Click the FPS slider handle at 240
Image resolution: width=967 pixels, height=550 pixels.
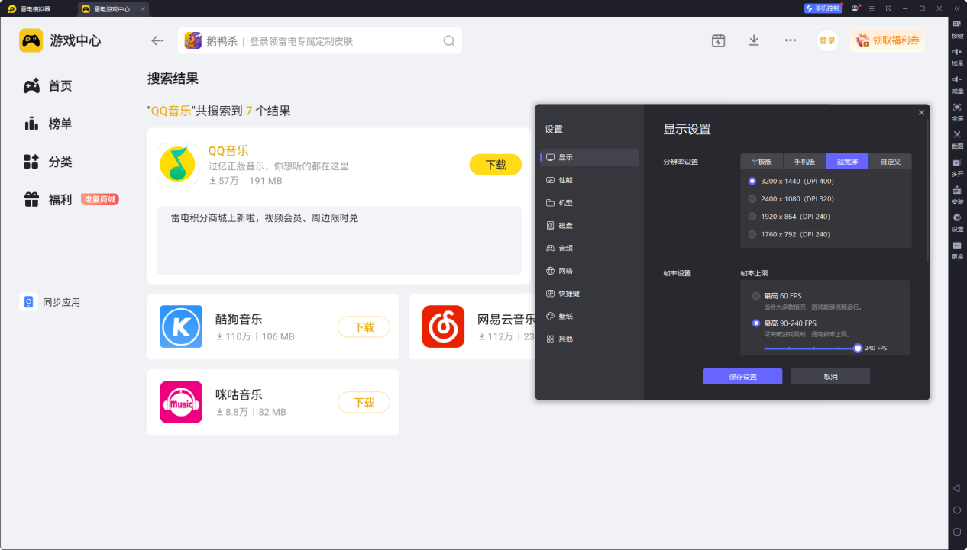[x=858, y=348]
